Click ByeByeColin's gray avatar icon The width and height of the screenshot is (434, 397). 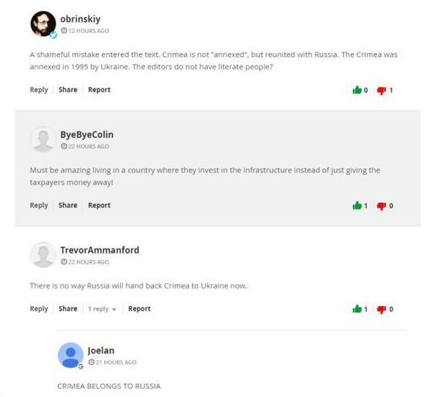[x=43, y=139]
